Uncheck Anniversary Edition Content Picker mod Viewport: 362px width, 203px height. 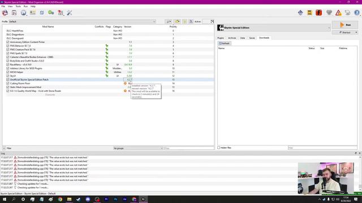click(8, 42)
